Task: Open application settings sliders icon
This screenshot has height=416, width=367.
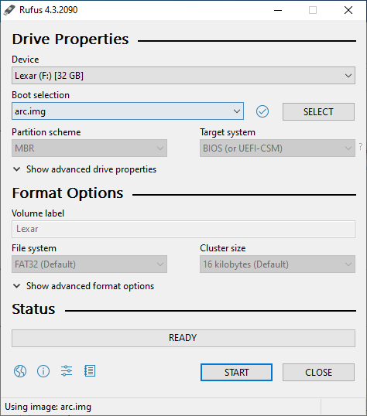Action: pyautogui.click(x=67, y=371)
